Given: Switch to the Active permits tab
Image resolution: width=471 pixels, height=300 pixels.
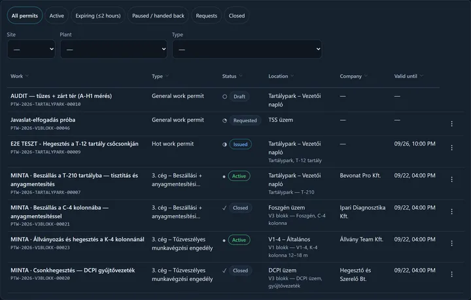Looking at the screenshot, I should (x=56, y=16).
